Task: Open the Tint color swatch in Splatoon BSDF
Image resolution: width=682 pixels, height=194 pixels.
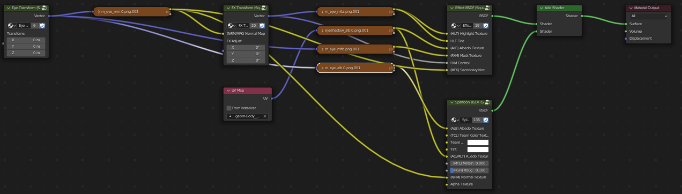Action: point(478,150)
